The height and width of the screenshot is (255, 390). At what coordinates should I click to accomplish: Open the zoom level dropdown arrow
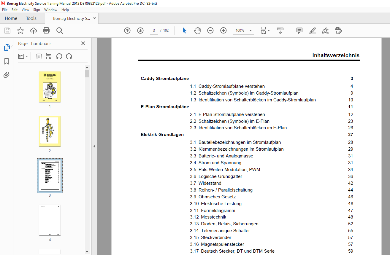point(251,31)
